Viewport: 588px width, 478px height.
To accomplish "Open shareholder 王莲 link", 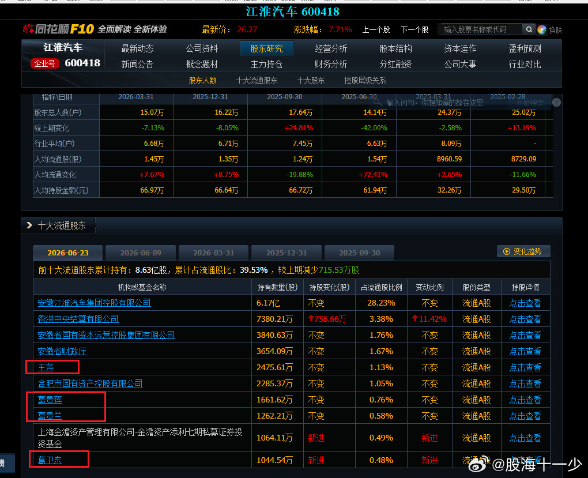I will click(x=46, y=367).
